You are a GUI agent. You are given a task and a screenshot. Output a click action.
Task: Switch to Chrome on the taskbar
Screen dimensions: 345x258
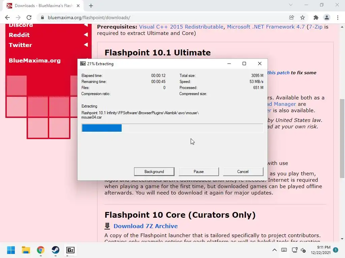41,250
